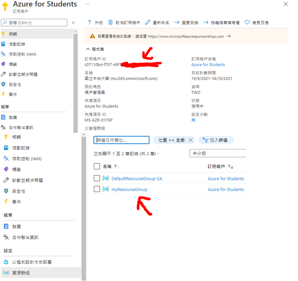Click the 無 security score link
298x281 pixels.
(x=193, y=120)
